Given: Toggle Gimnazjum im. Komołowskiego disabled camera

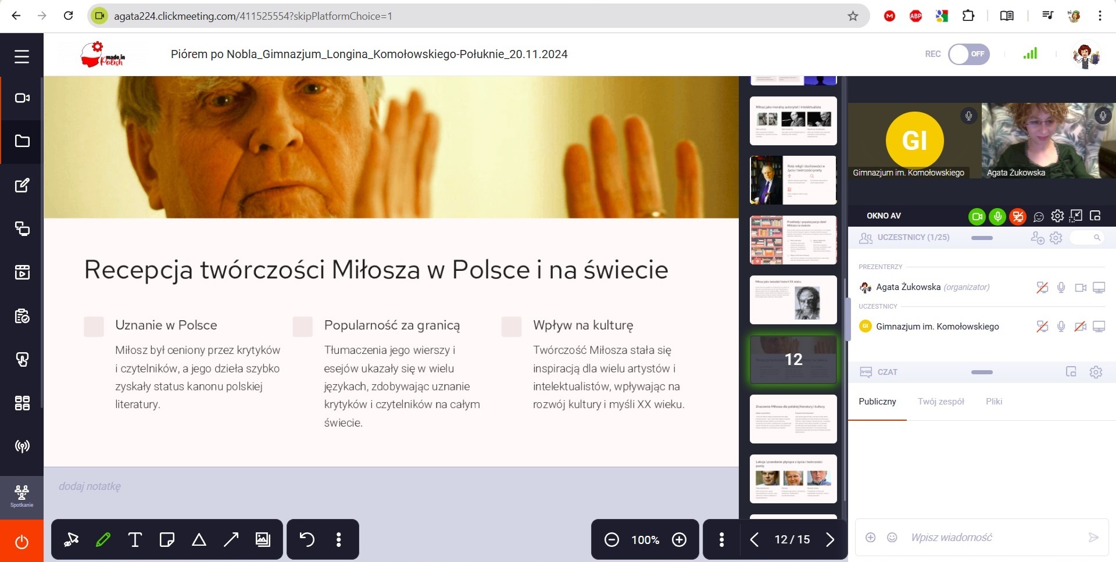Looking at the screenshot, I should click(x=1081, y=327).
